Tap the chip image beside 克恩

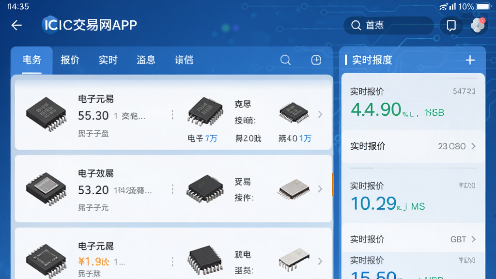click(x=205, y=111)
